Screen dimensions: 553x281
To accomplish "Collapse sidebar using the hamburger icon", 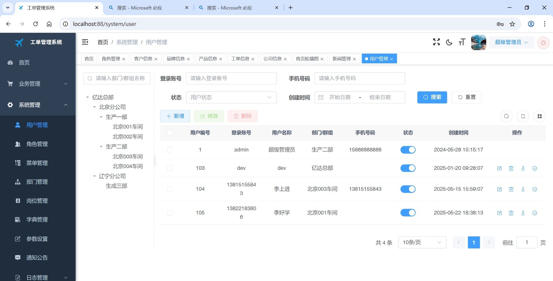I will (85, 42).
